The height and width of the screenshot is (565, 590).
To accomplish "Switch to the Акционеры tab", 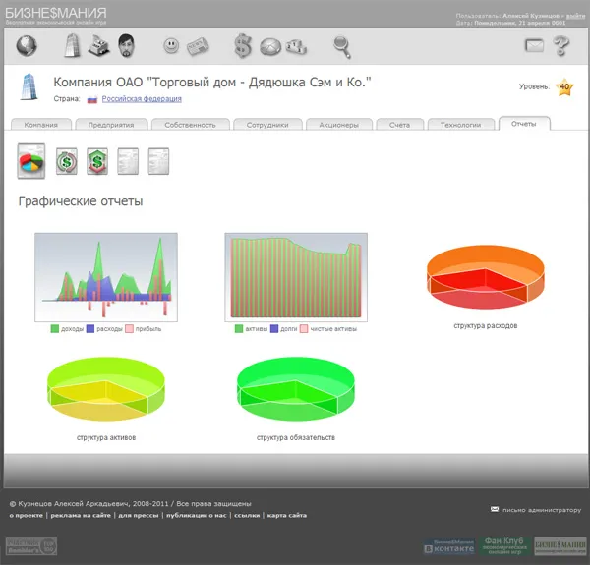I will pos(339,125).
